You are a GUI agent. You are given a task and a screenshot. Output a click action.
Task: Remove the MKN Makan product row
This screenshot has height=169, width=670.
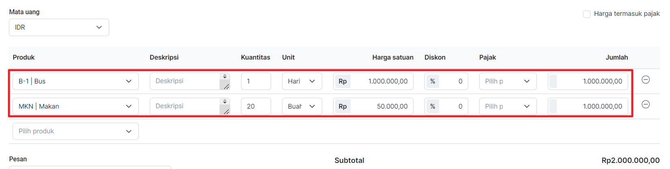(646, 105)
